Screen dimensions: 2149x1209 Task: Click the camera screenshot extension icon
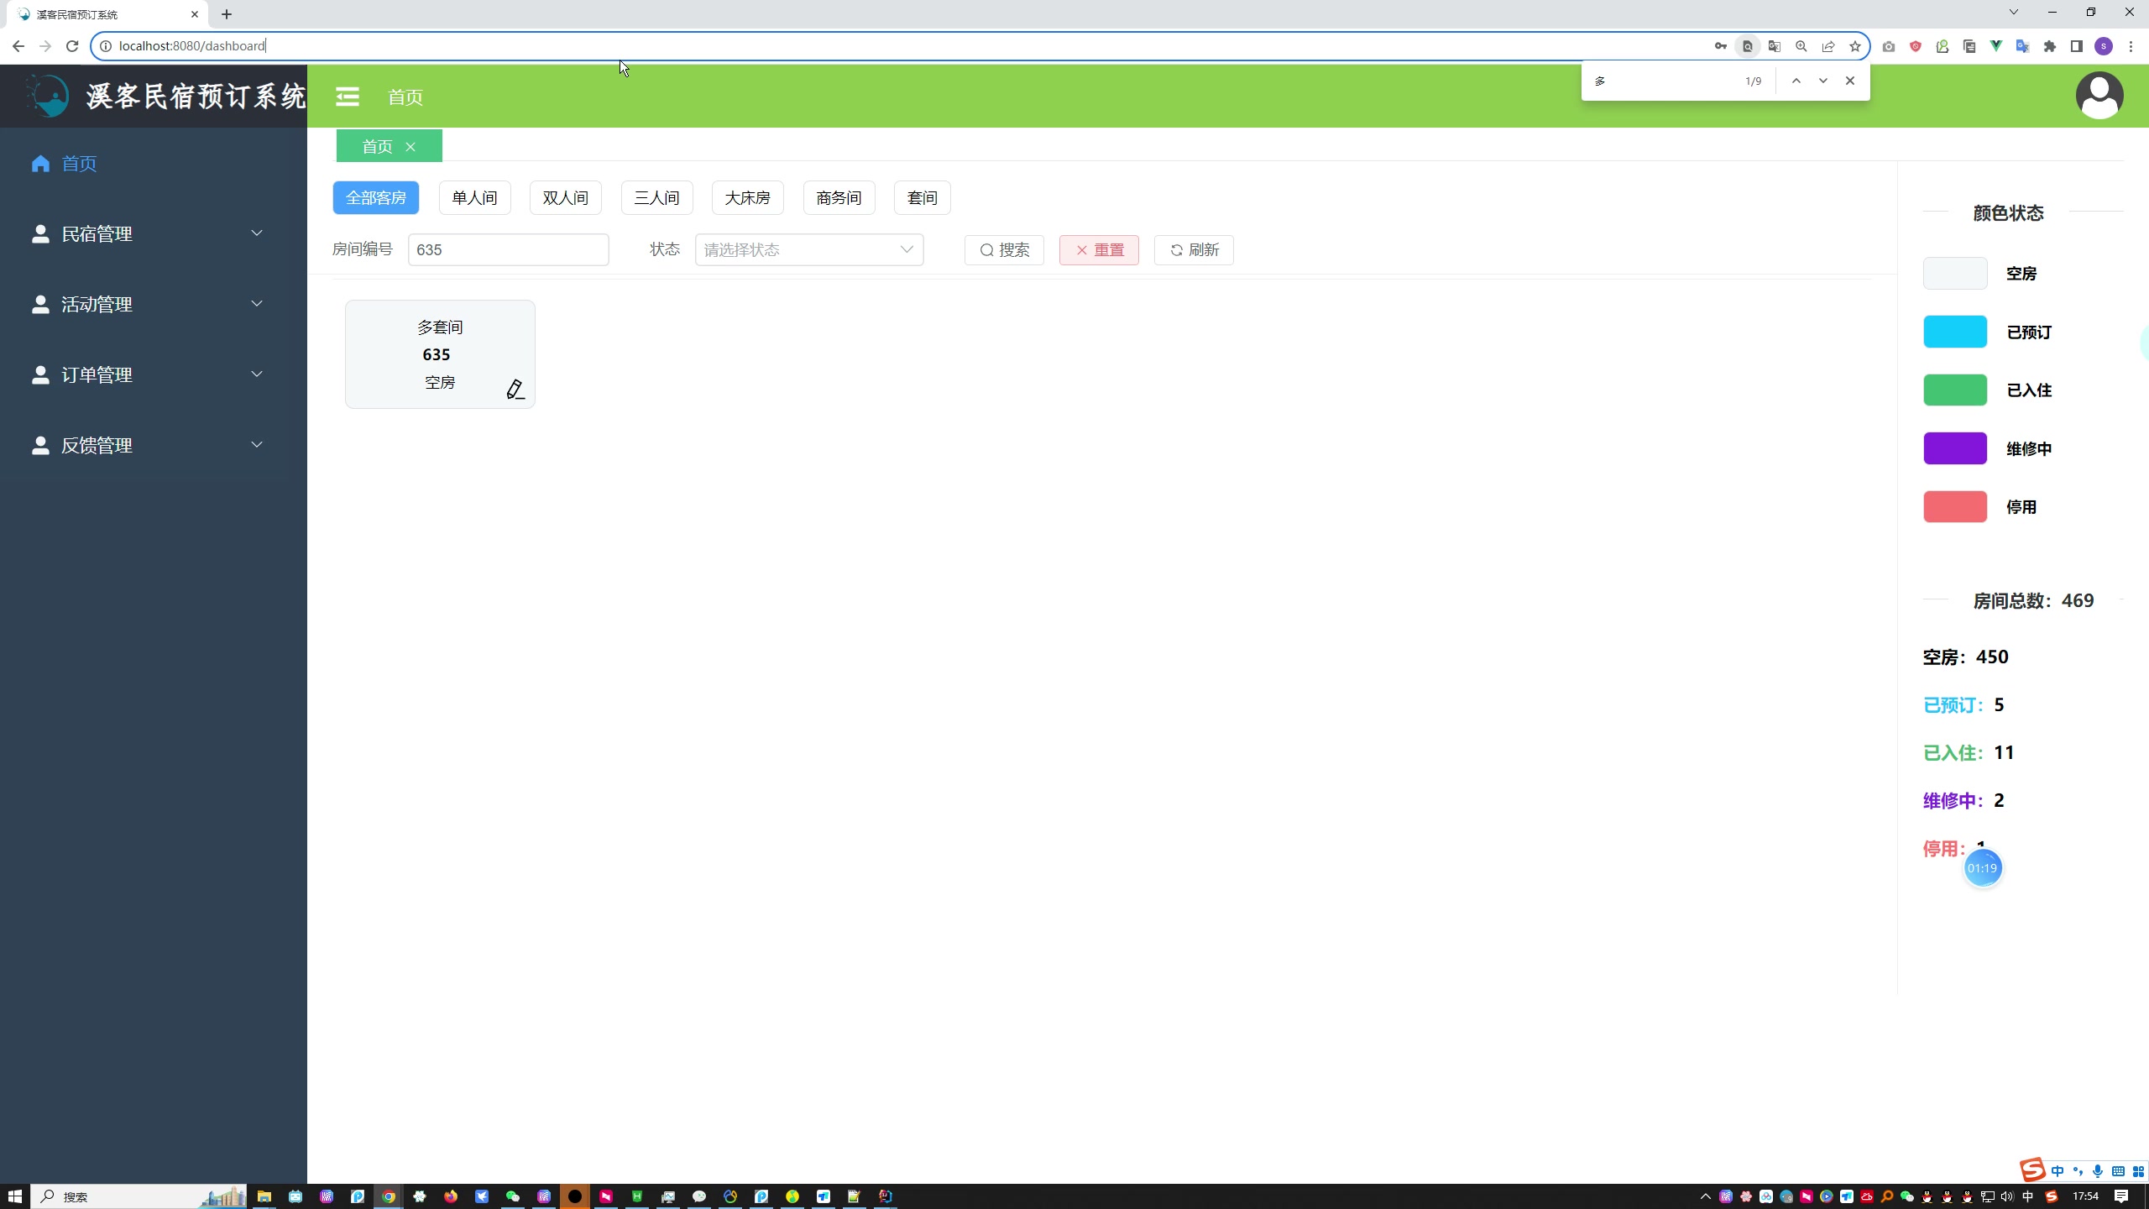1888,46
